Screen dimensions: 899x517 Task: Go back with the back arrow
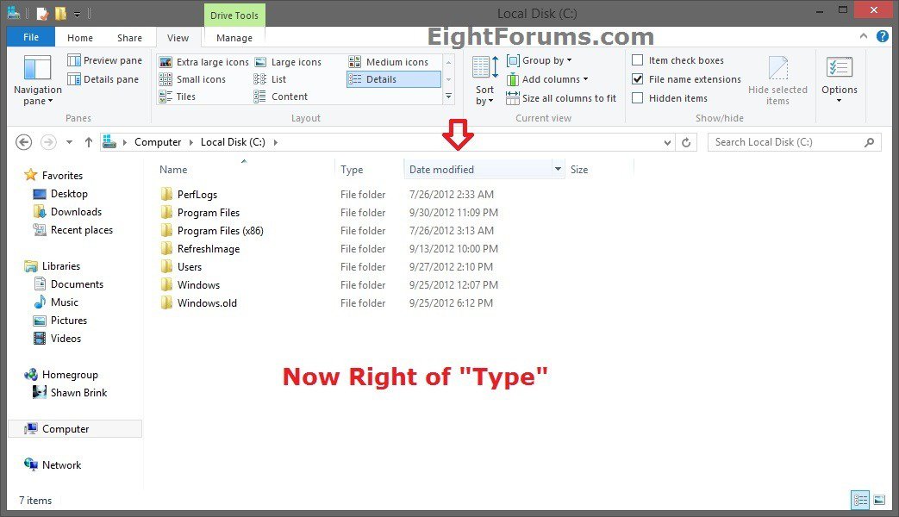[x=23, y=142]
